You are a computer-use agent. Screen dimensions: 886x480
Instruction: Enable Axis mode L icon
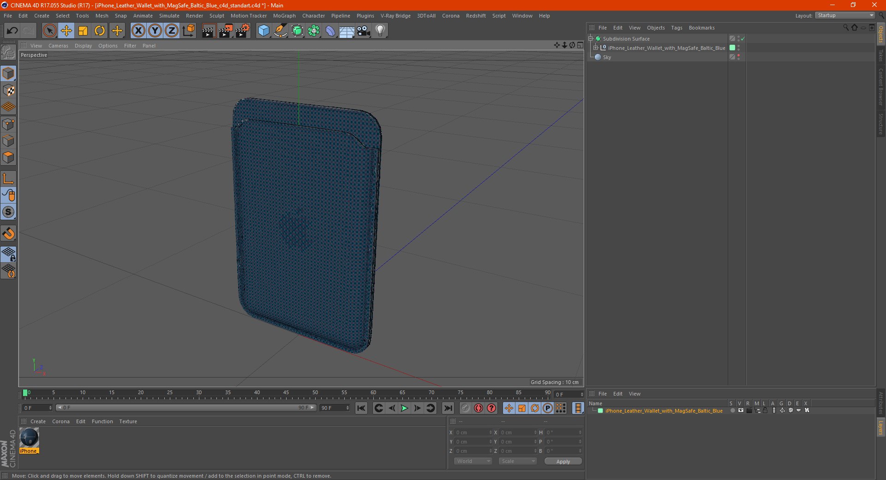click(9, 179)
